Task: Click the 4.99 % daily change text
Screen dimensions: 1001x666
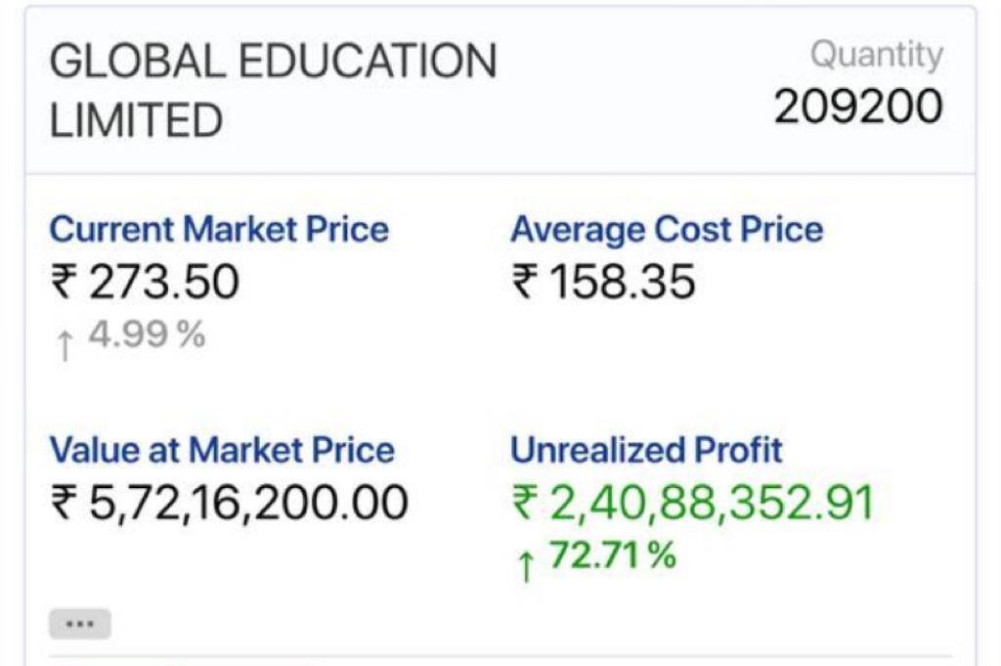Action: [147, 335]
